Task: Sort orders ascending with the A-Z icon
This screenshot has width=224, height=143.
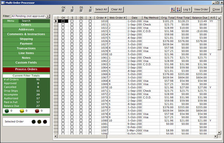Action: point(173,9)
